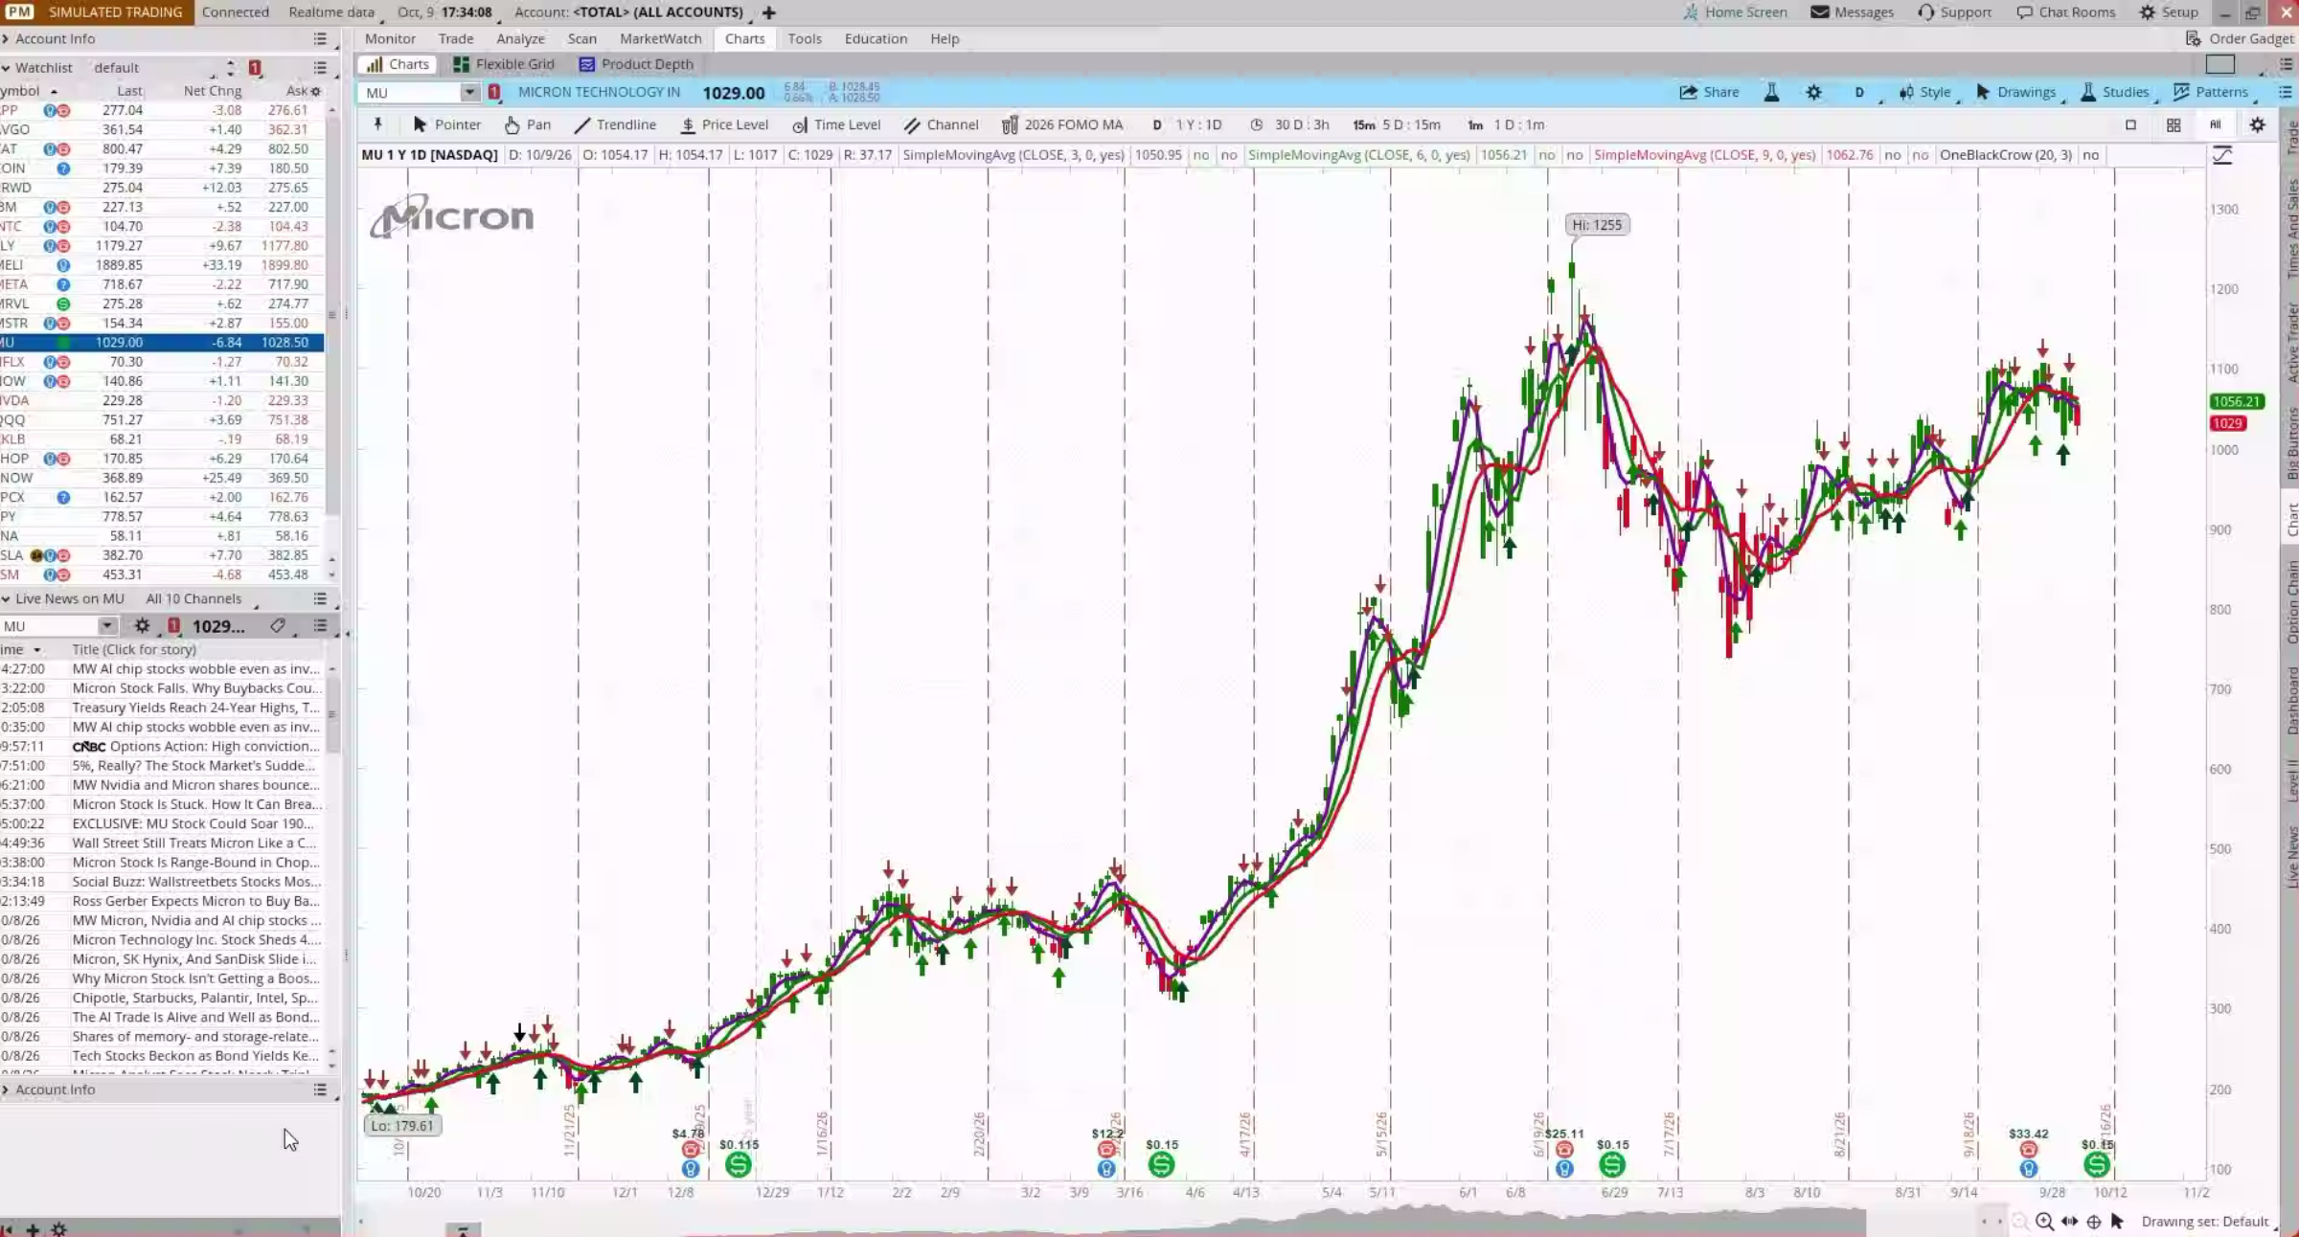
Task: Open Chat Rooms
Action: click(x=2065, y=12)
